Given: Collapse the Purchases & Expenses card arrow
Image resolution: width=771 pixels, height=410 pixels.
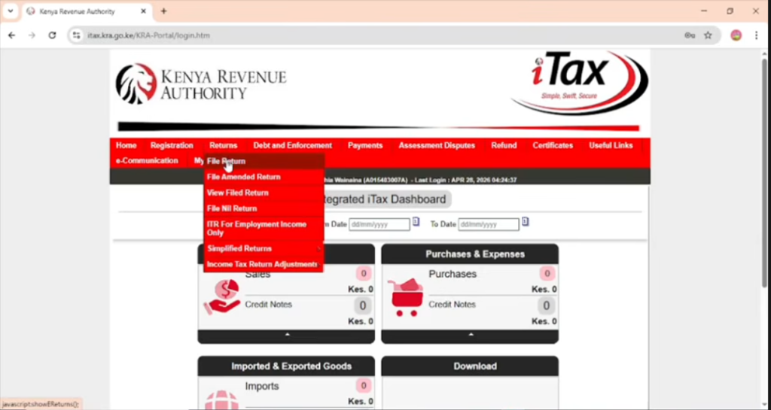Looking at the screenshot, I should coord(471,335).
